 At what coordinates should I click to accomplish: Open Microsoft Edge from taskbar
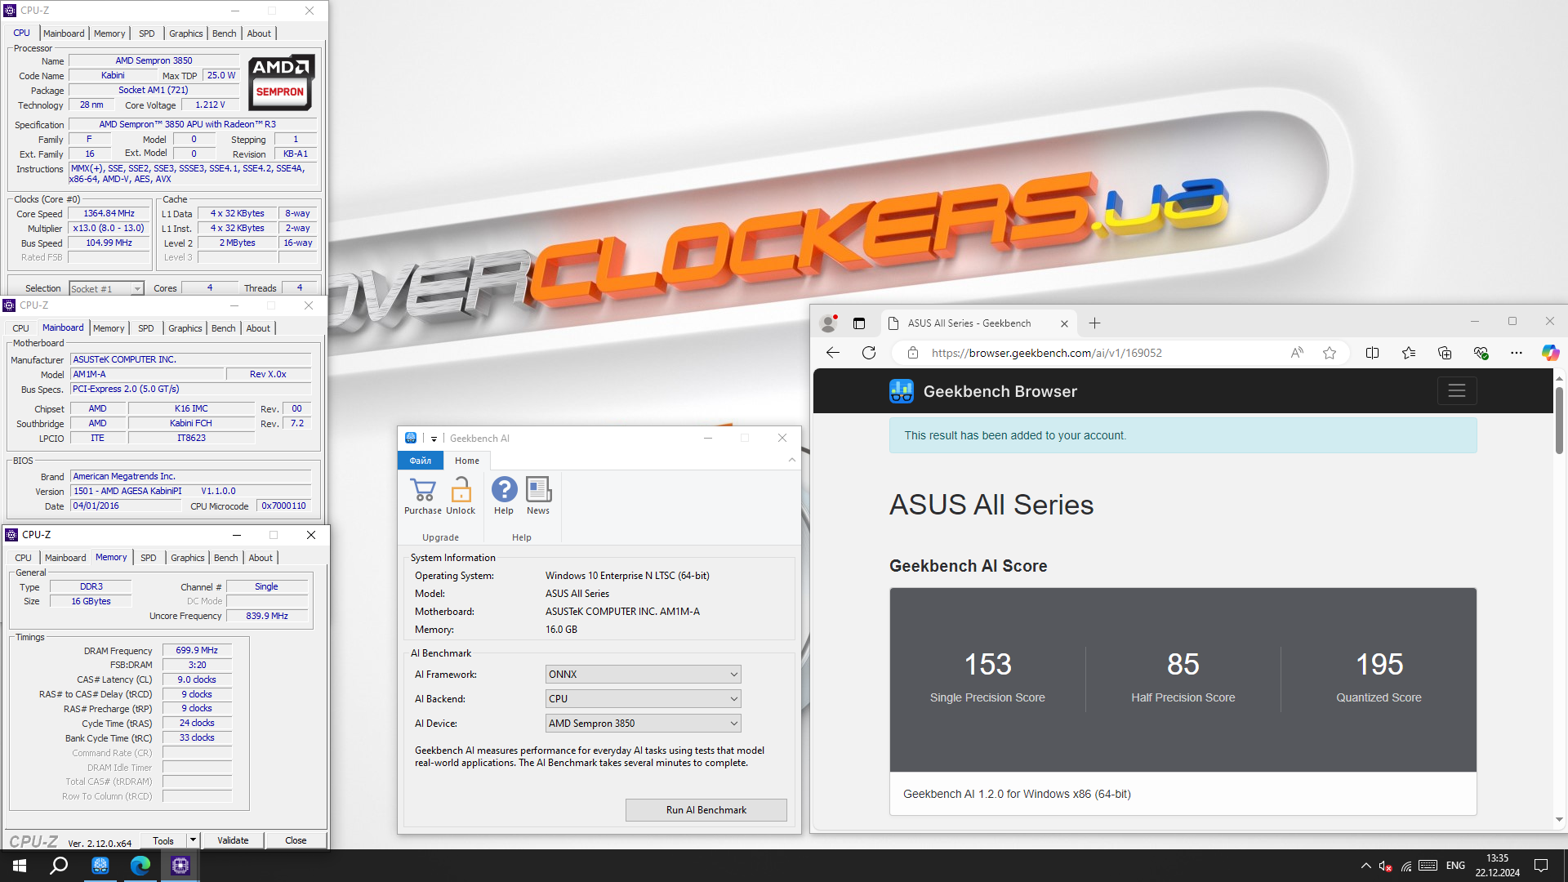click(140, 866)
